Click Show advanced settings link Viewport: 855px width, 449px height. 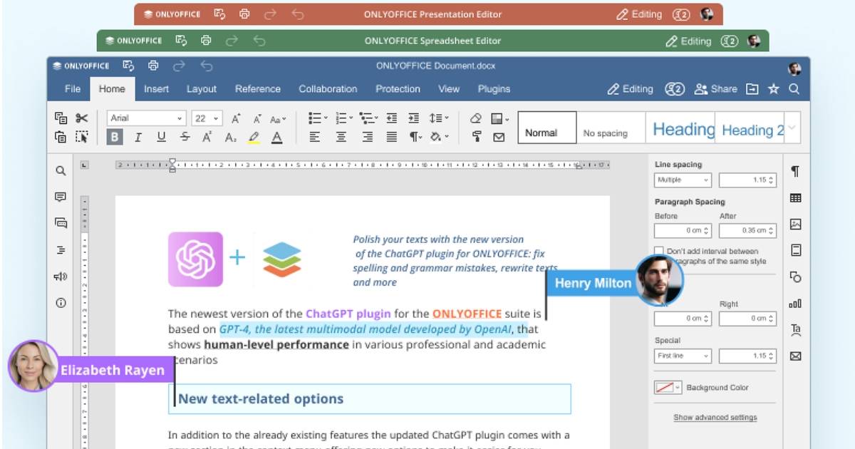715,418
